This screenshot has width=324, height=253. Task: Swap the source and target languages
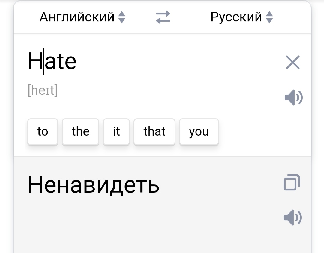(163, 17)
